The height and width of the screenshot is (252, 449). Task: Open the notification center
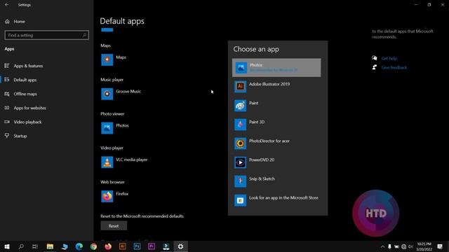[x=440, y=246]
